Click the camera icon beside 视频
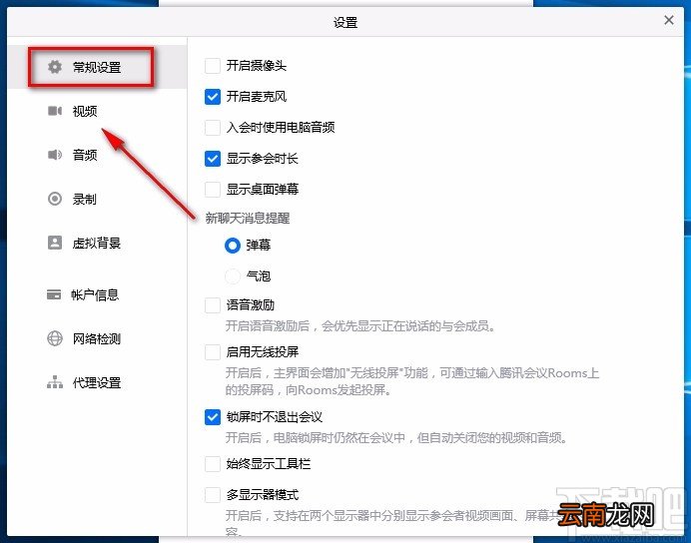The image size is (691, 543). coord(55,111)
